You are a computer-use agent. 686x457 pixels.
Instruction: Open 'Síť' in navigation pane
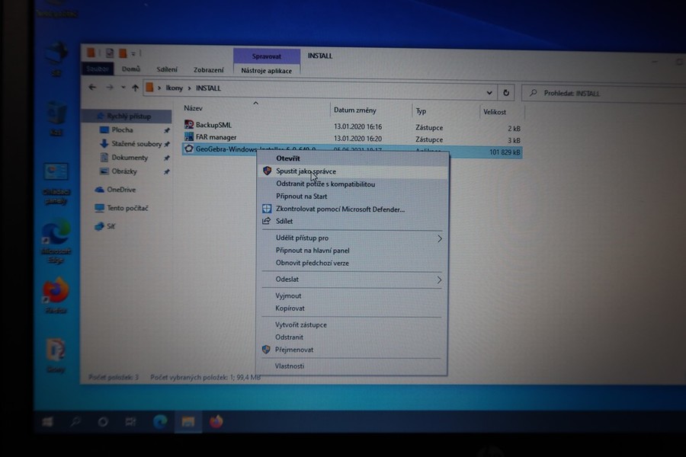[x=111, y=226]
